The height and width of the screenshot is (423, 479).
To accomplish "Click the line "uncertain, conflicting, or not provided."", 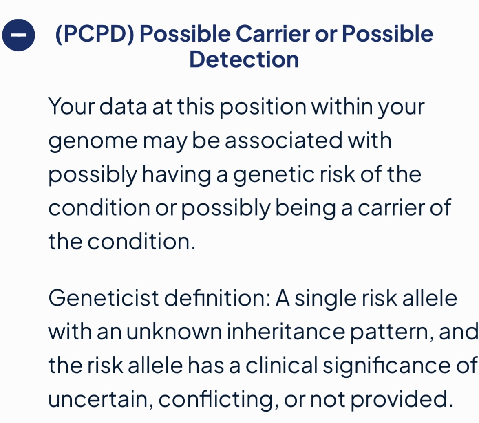I will click(250, 399).
